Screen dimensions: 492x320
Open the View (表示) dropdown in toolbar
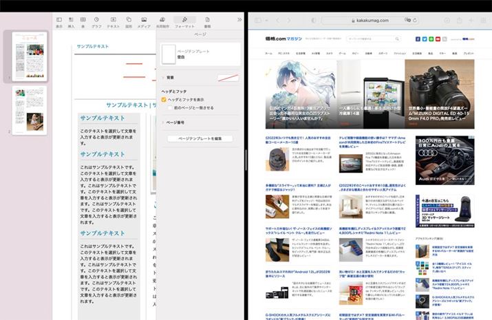click(58, 22)
